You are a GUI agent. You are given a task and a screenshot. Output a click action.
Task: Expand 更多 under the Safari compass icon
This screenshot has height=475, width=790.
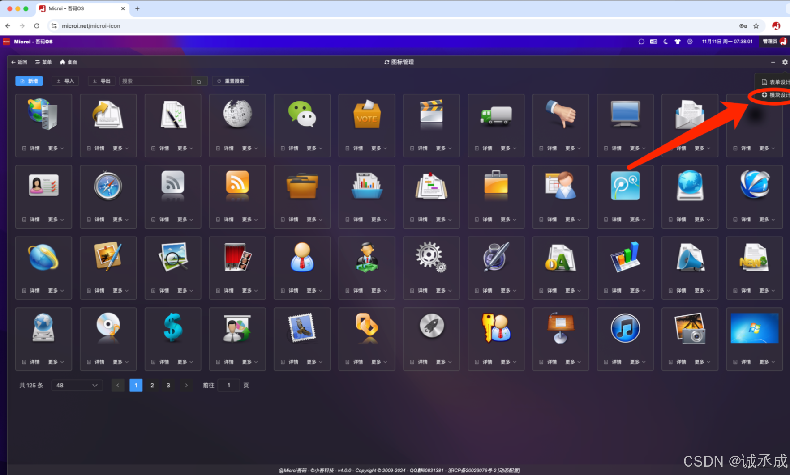click(x=121, y=220)
